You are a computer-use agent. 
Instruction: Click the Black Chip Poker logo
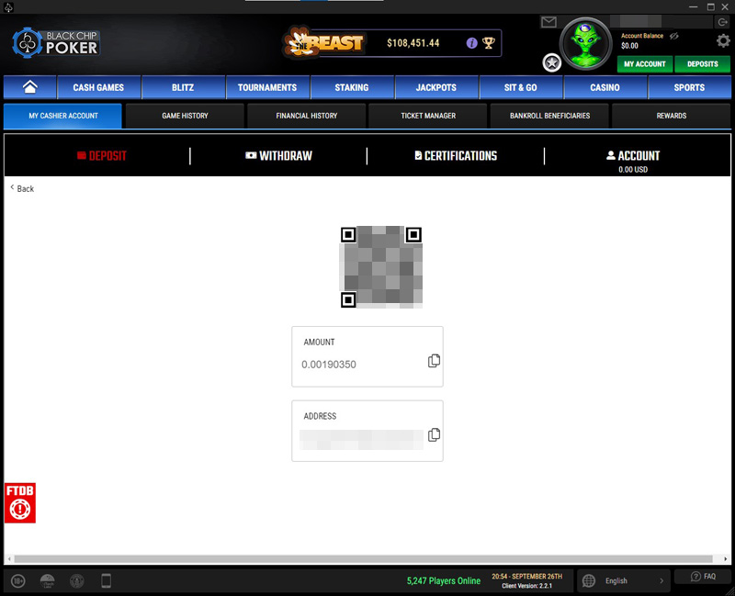[x=56, y=42]
